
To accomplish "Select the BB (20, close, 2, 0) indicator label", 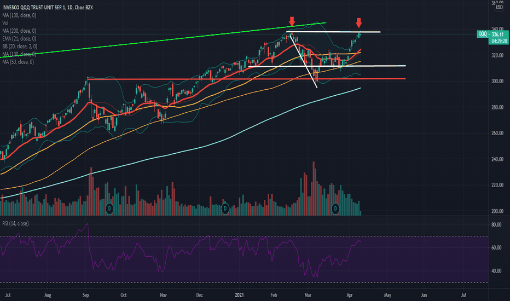I will tap(20, 47).
